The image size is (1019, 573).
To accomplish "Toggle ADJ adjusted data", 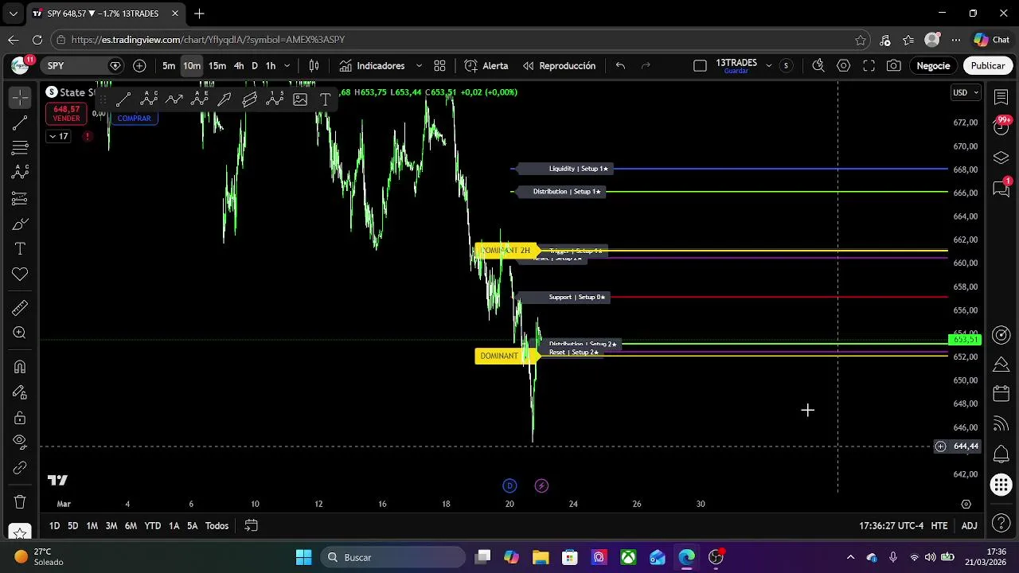I will (969, 526).
